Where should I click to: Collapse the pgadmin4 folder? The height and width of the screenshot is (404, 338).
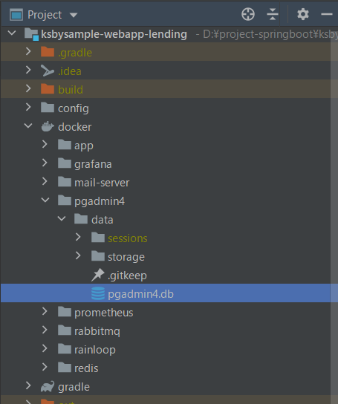[45, 200]
